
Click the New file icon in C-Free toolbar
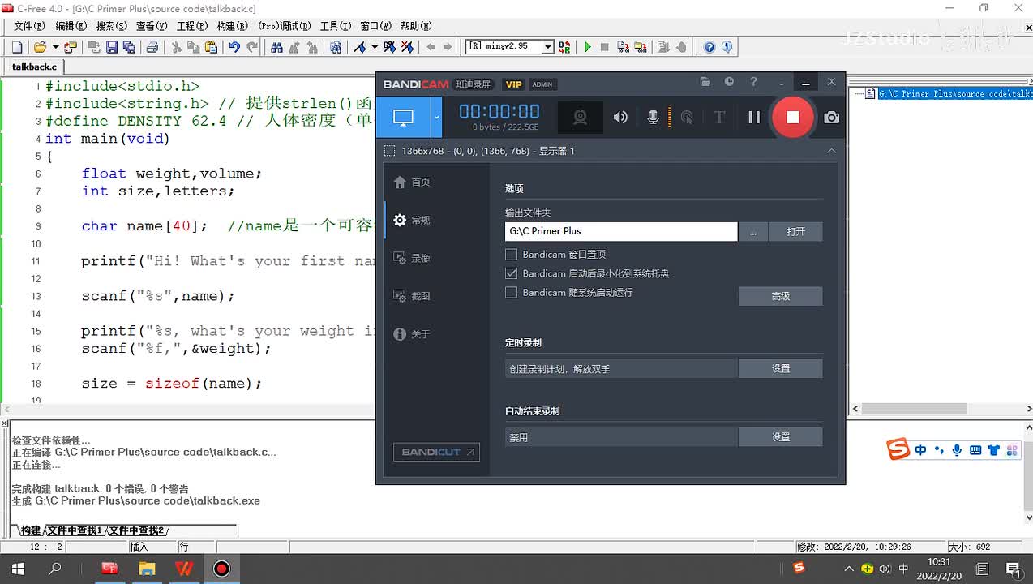pos(18,47)
